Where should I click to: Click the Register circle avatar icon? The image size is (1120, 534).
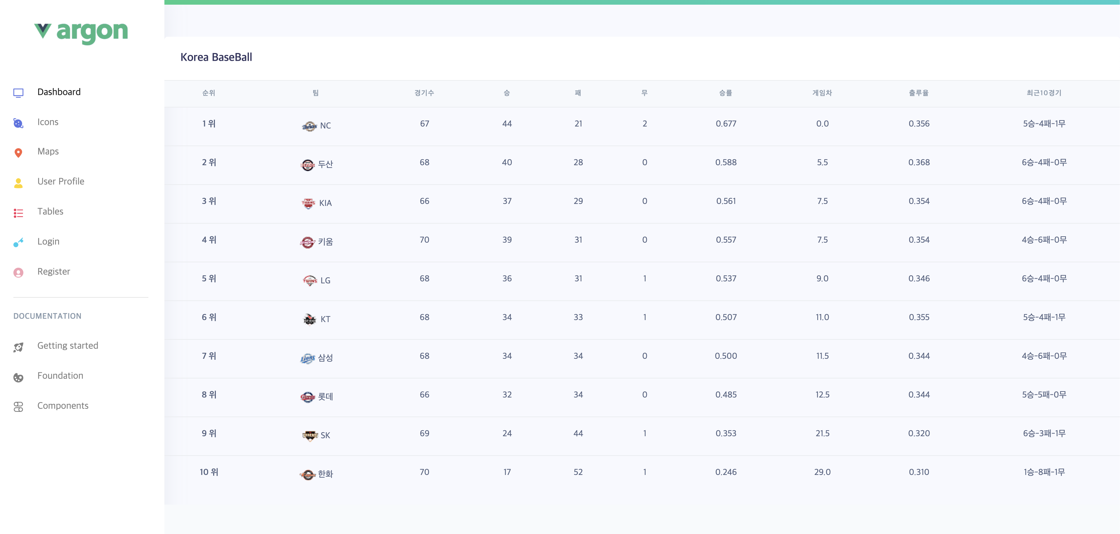tap(18, 272)
